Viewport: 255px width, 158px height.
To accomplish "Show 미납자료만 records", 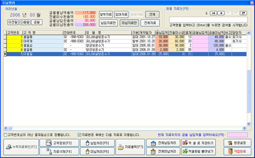I will coord(129,23).
